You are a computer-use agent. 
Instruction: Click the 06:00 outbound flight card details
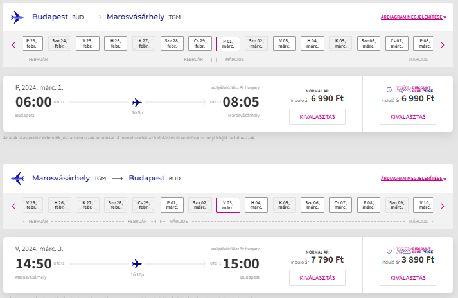click(137, 103)
